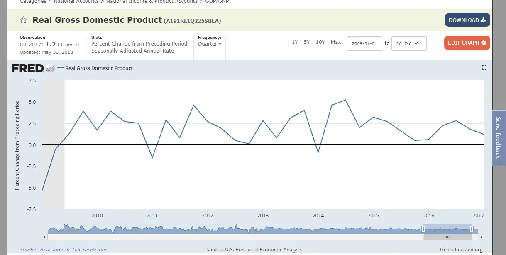This screenshot has width=506, height=255.
Task: Click the start date field 2009-01-01
Action: point(364,43)
